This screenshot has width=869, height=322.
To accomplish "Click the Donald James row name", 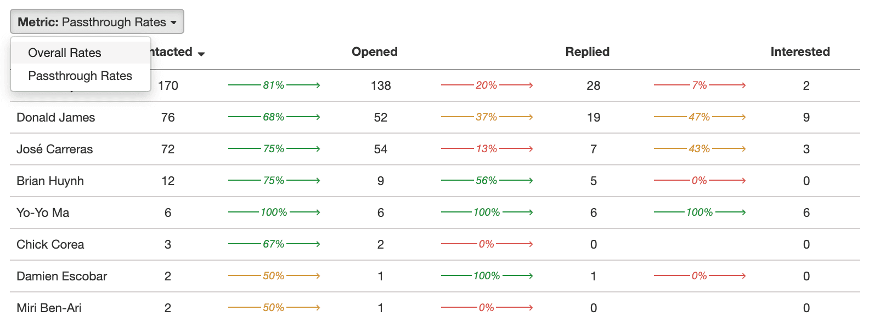I will point(56,117).
